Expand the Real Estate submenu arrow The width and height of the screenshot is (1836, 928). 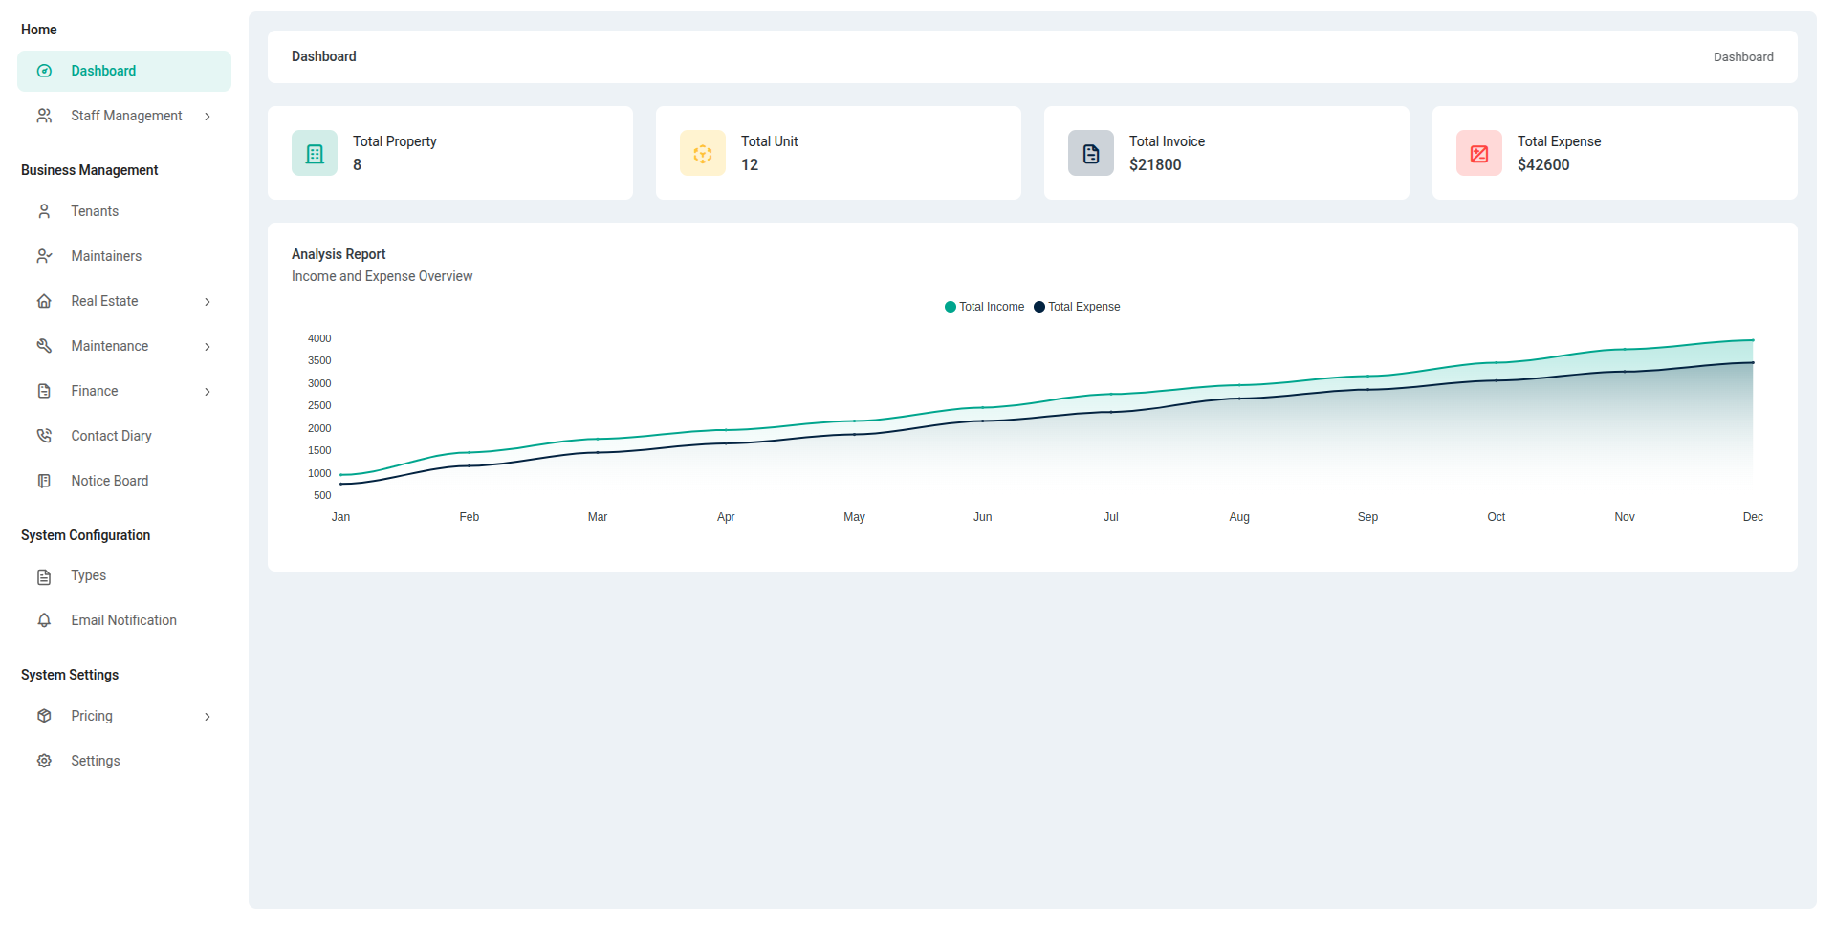click(x=208, y=302)
